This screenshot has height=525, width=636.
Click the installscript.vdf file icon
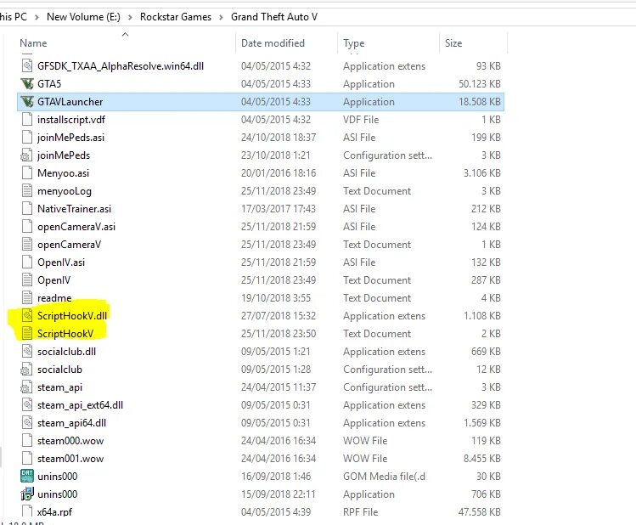pyautogui.click(x=27, y=120)
